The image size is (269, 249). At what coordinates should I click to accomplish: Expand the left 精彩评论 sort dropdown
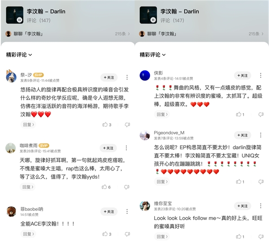tap(19, 55)
